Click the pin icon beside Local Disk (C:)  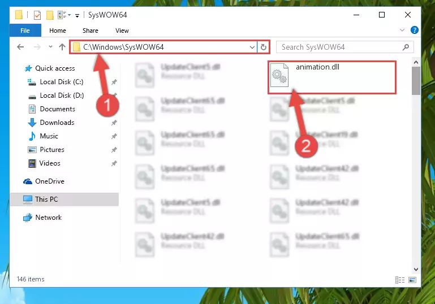pyautogui.click(x=114, y=82)
